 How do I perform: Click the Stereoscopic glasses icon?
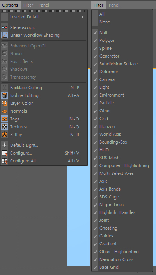[4, 27]
